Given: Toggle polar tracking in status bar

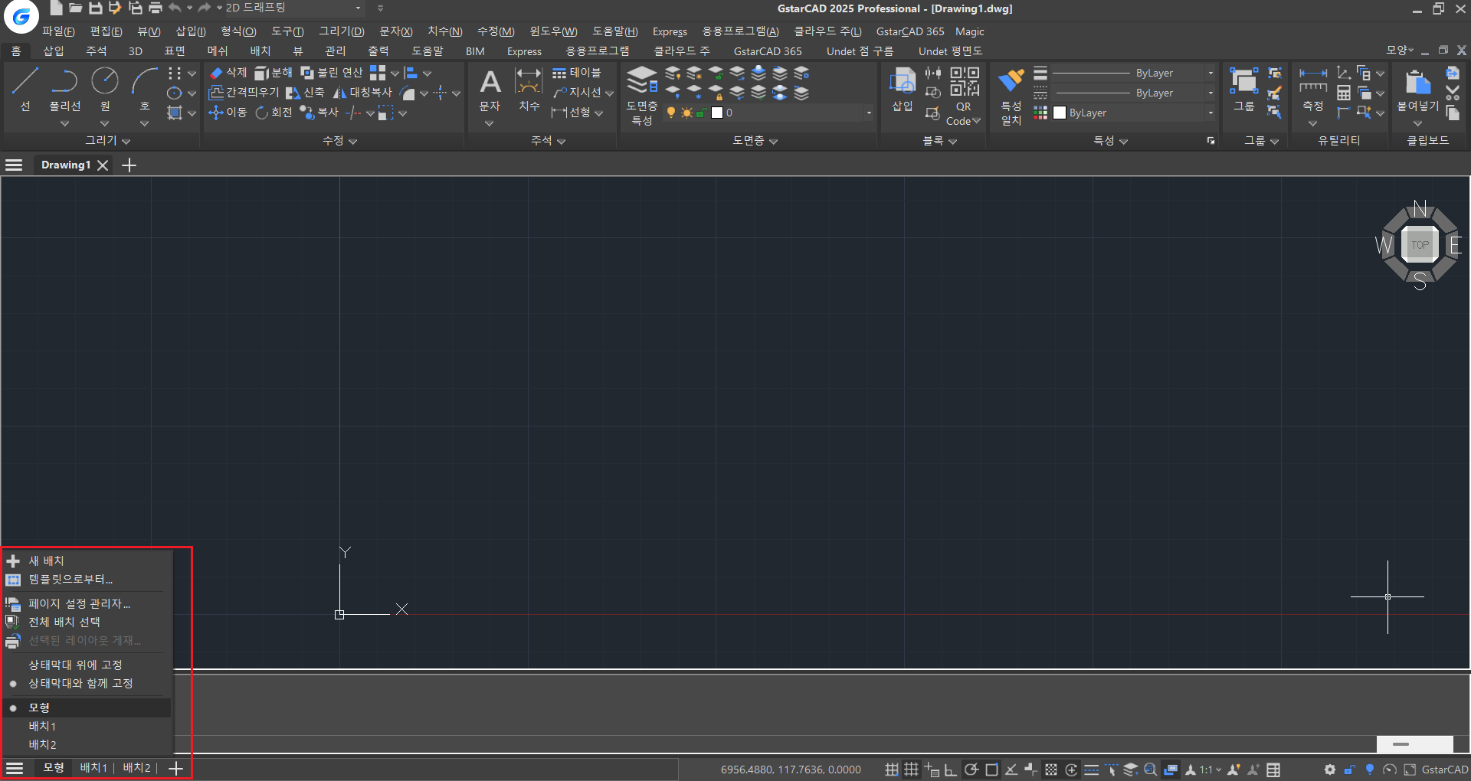Looking at the screenshot, I should point(971,770).
